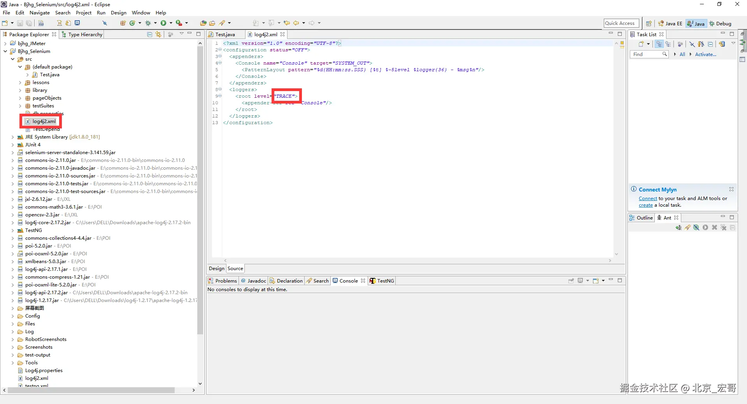Open the New Task dropdown in Task List
This screenshot has height=404, width=747.
[x=649, y=44]
